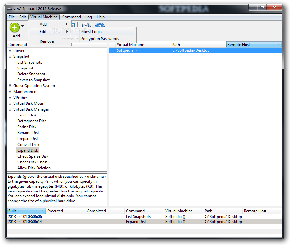Screen dimensions: 291x246
Task: Select Expand Disk command
Action: (27, 150)
